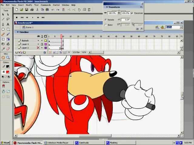The width and height of the screenshot is (194, 145).
Task: Toggle lock dot on Layer 3
Action: click(x=42, y=48)
